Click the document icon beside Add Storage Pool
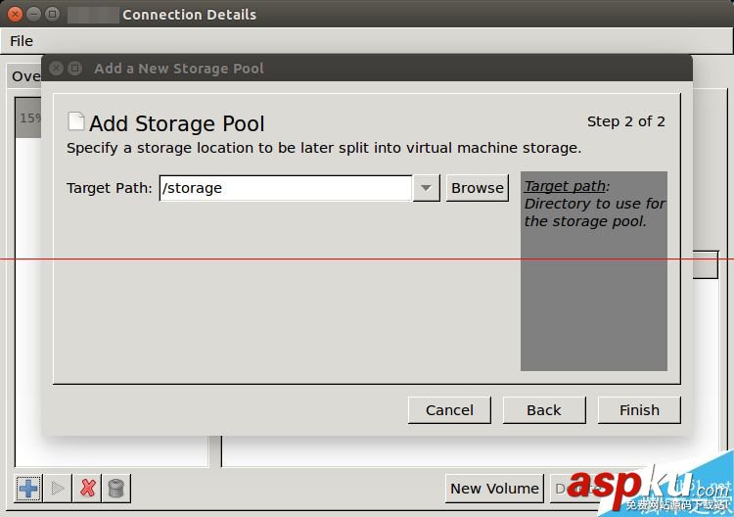 coord(75,121)
